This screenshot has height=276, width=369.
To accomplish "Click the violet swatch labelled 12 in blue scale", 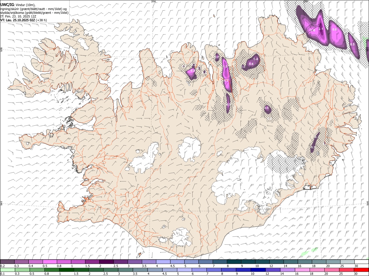I will (x=273, y=270).
